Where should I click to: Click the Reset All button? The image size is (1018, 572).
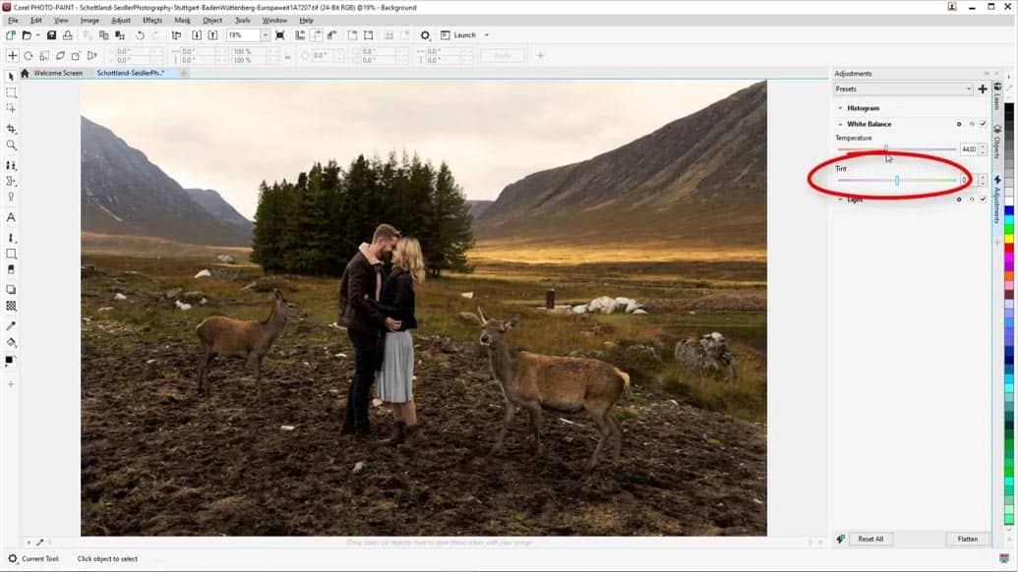(869, 539)
